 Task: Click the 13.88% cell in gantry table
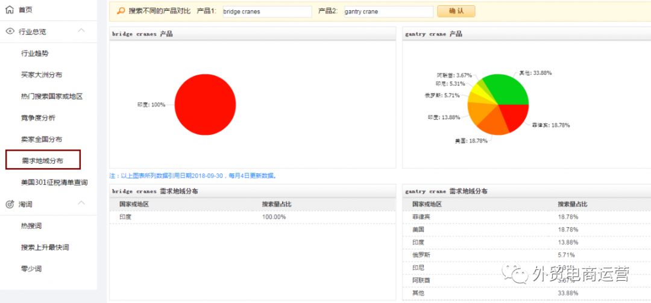(568, 242)
